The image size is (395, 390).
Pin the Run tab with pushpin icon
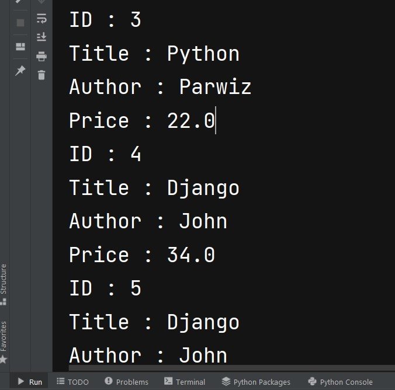click(20, 71)
